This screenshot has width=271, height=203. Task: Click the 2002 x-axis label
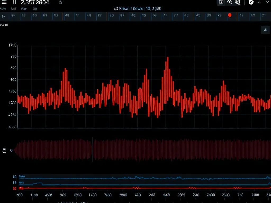[x=181, y=195]
